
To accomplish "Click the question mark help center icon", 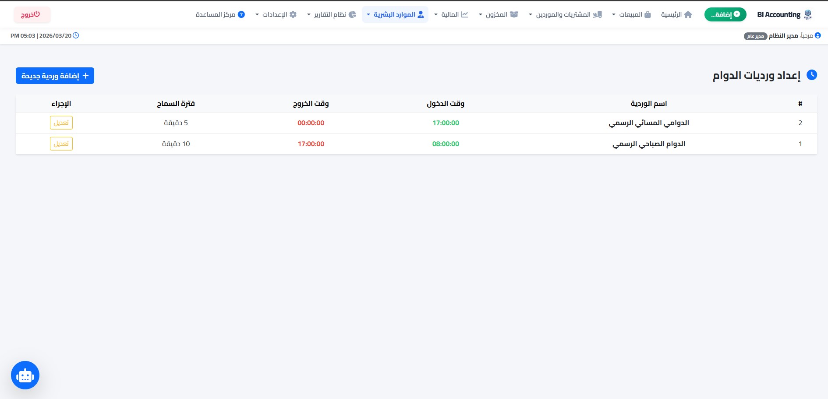I will pos(241,15).
